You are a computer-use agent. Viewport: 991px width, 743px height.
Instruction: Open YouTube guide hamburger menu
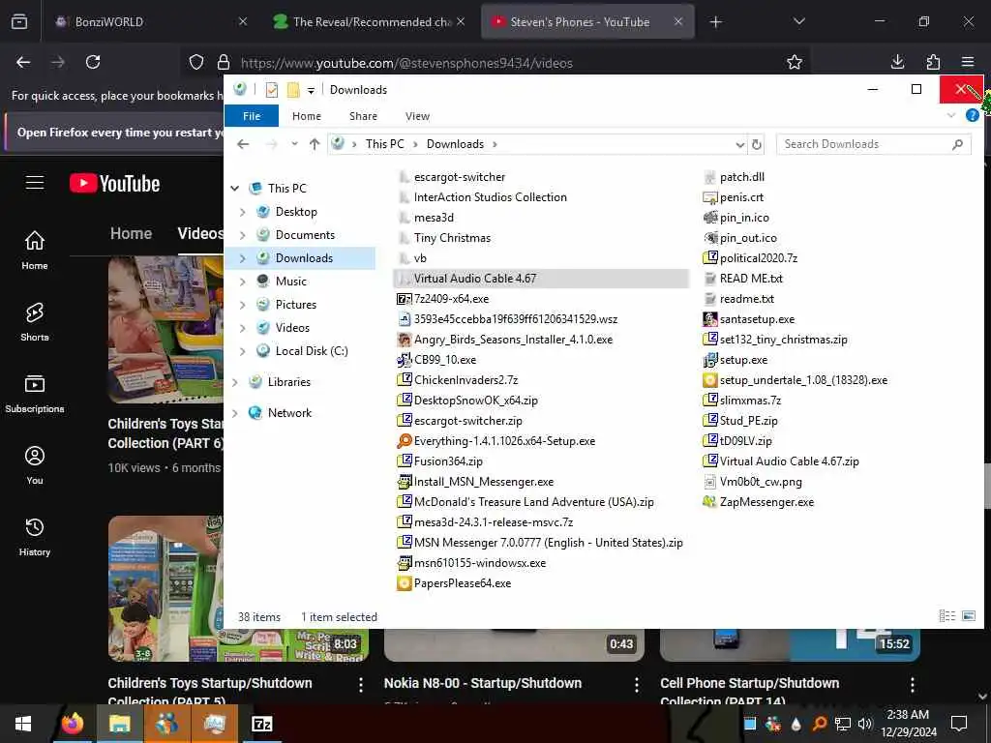[35, 183]
